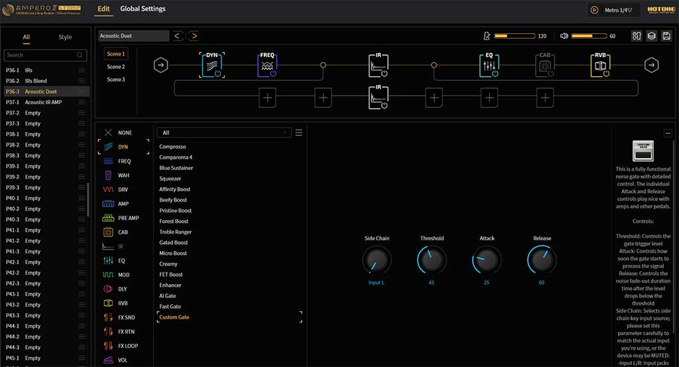Click the Threshold knob
The width and height of the screenshot is (679, 367).
[432, 260]
